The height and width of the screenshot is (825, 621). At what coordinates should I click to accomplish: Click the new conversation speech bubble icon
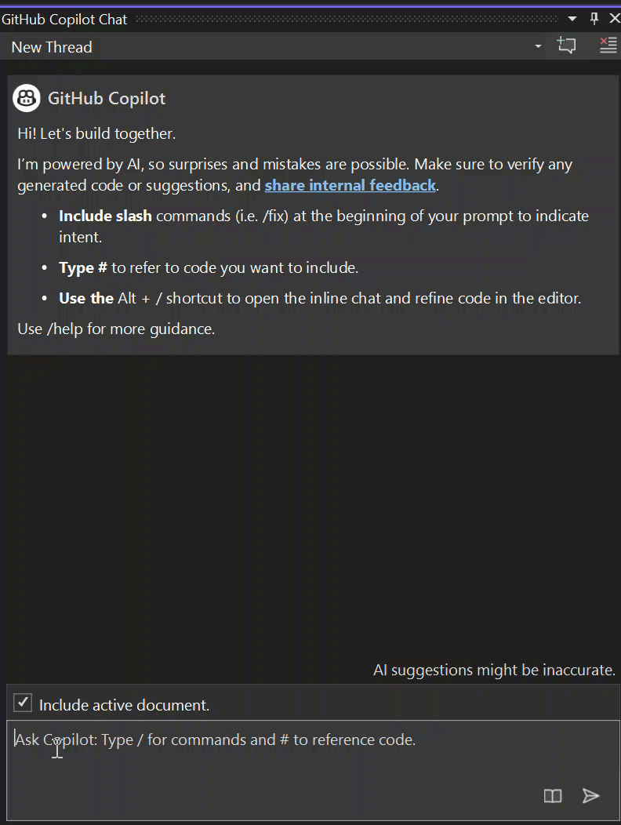[x=567, y=45]
